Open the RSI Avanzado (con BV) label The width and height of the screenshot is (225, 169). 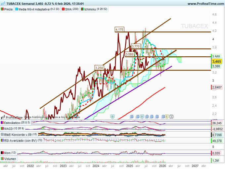[x=20, y=141]
